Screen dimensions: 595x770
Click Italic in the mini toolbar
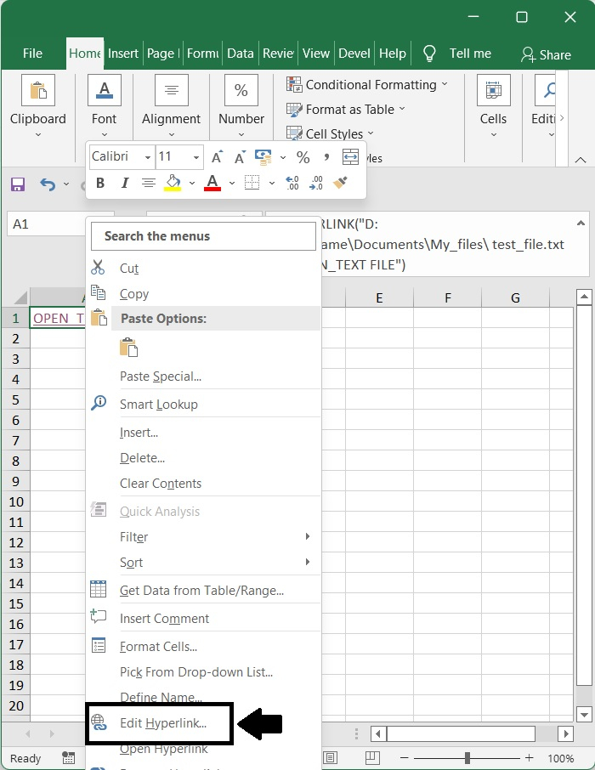125,184
